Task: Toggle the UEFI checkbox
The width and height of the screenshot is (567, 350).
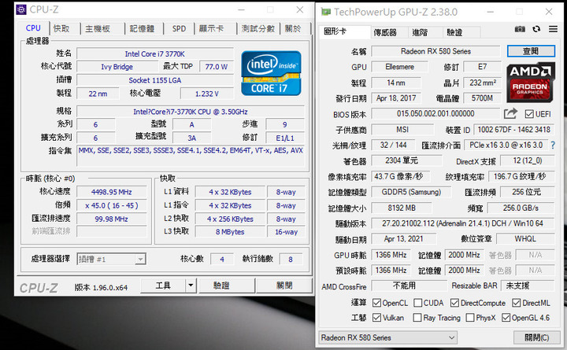Action: click(x=529, y=114)
